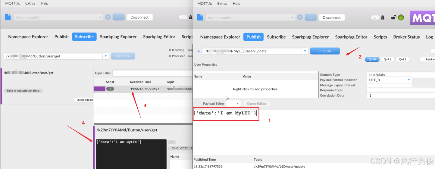435x169 pixels.
Task: Click the purple color swatch in message row
Action: 100,89
